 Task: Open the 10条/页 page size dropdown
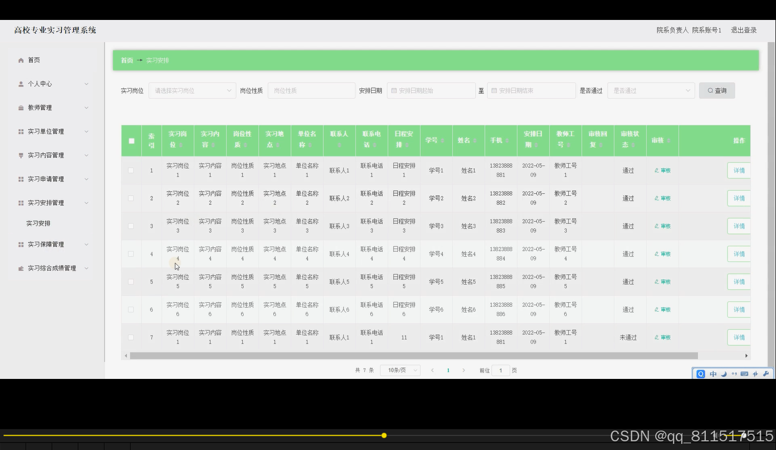click(x=400, y=370)
